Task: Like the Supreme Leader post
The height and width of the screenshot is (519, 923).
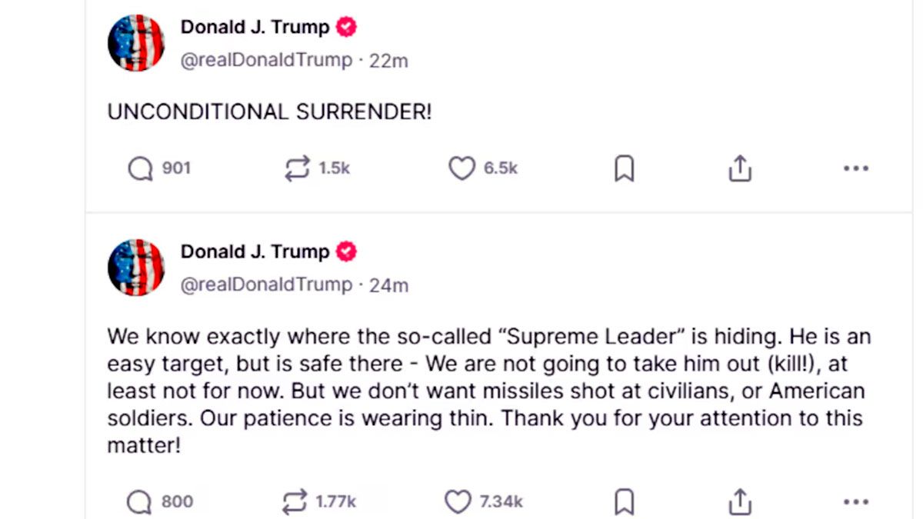Action: (x=458, y=502)
